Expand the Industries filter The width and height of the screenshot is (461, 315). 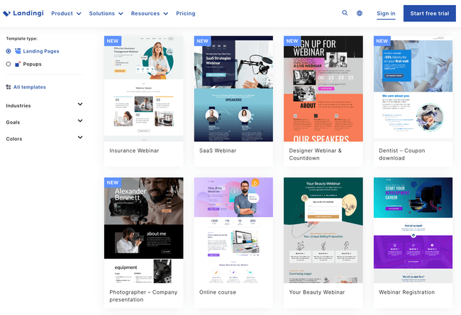coord(79,105)
